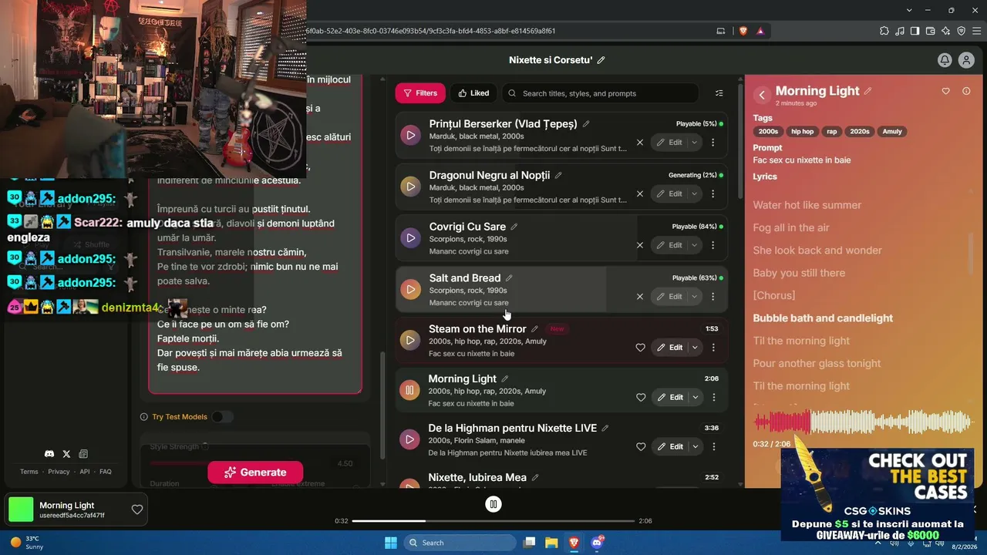Screen dimensions: 987x555
Task: Expand the Edit dropdown for Steam on the Mirror
Action: [x=695, y=348]
